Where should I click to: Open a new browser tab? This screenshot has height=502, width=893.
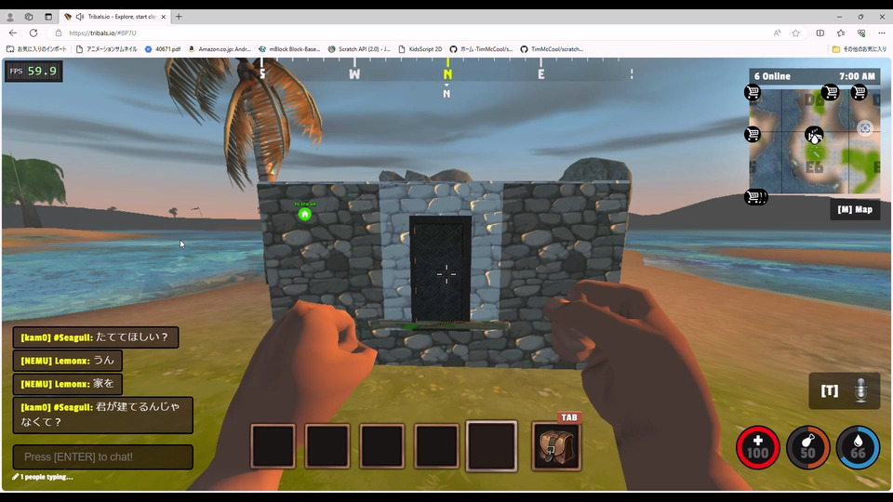point(179,17)
